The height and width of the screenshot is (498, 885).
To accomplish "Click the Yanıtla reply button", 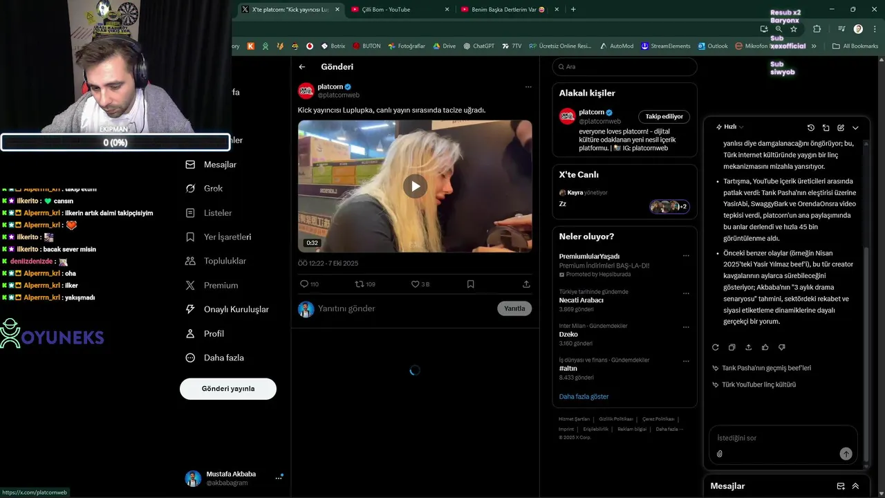I will (x=514, y=308).
